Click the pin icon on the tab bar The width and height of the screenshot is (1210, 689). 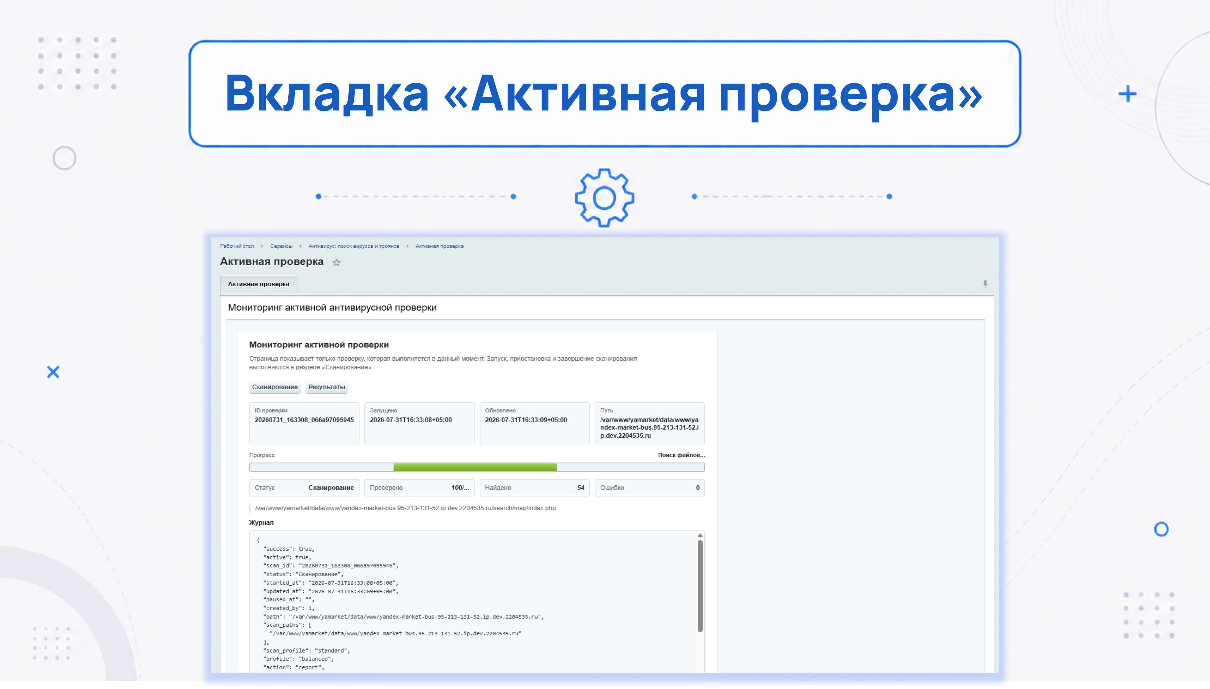coord(985,284)
